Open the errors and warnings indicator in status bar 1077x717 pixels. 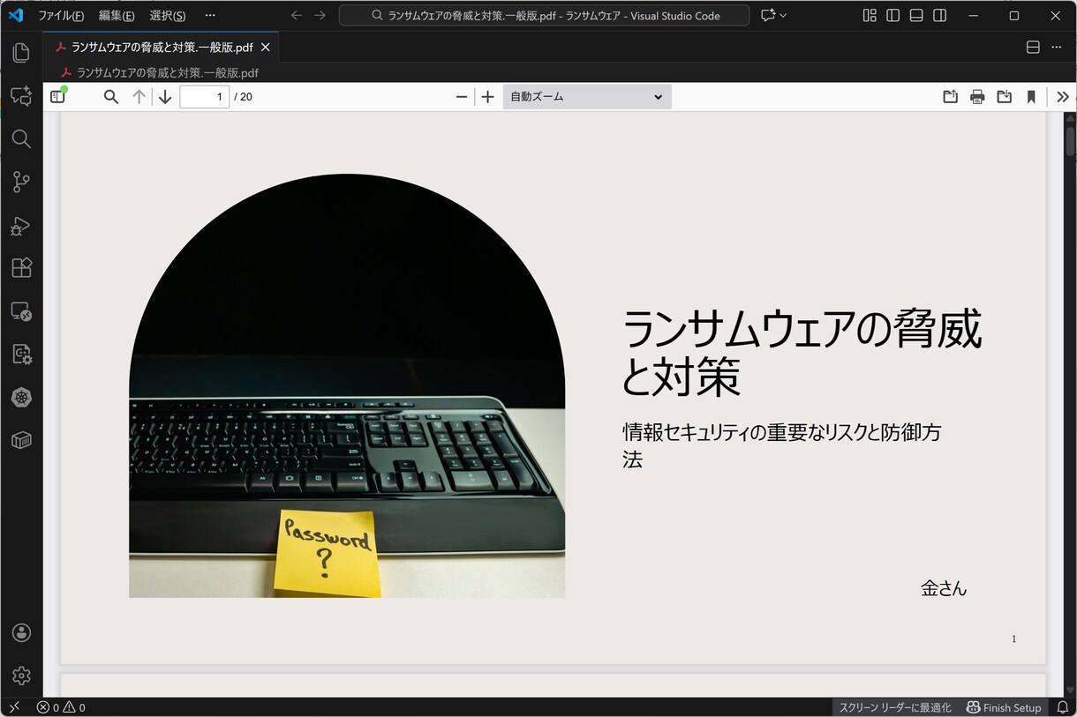point(61,707)
